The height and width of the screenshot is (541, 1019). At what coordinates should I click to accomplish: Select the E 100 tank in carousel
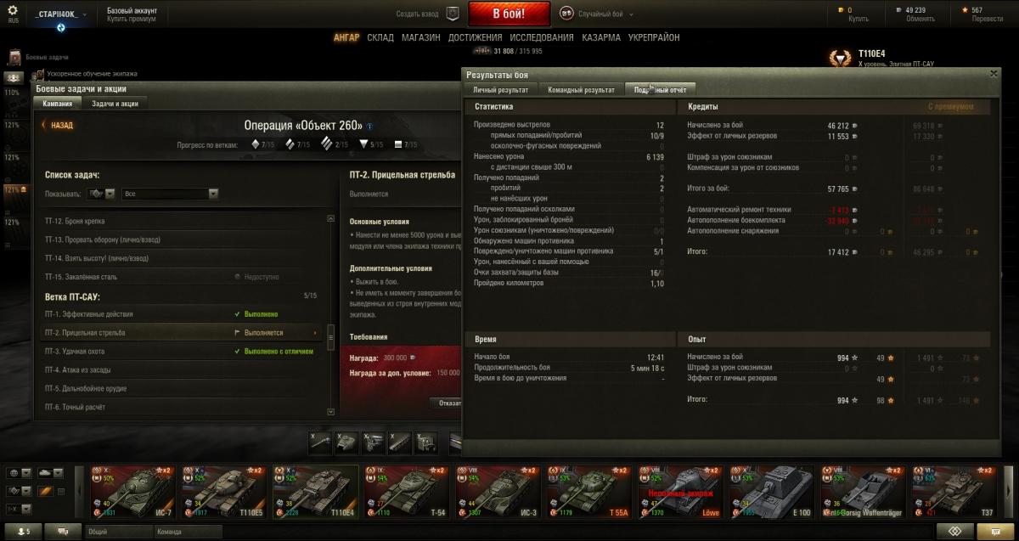pos(770,491)
